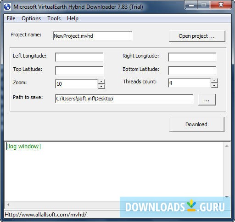Open the File menu

(x=11, y=18)
